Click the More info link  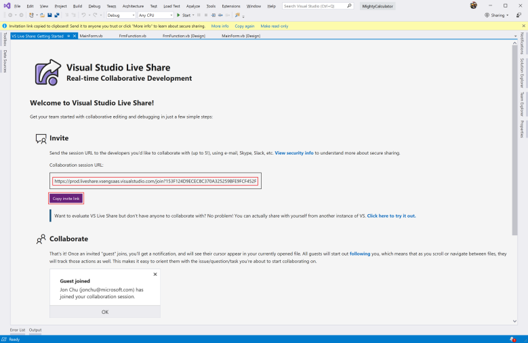[220, 26]
